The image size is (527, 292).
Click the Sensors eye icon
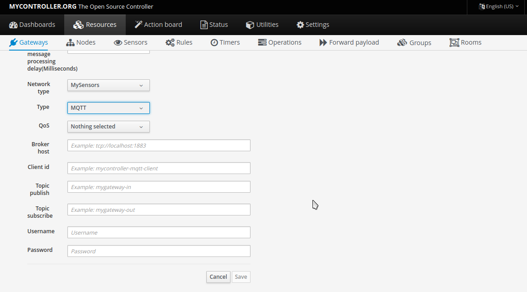[x=118, y=42]
